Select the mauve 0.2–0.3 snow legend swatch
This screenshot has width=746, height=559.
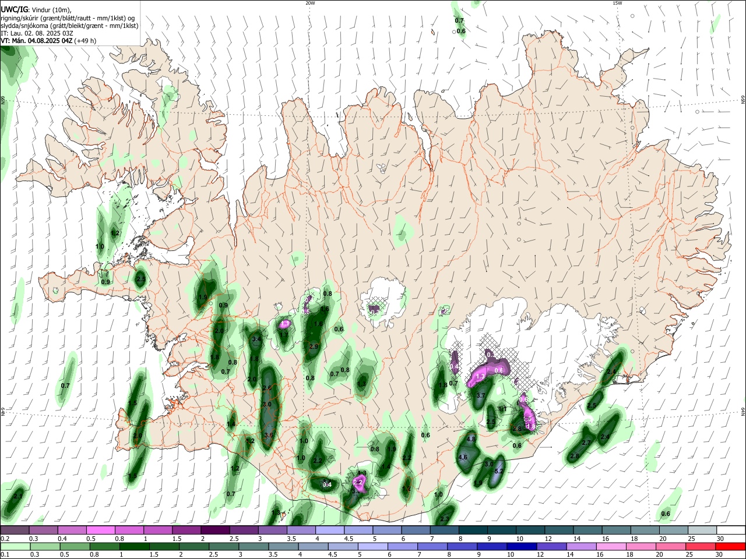(15, 530)
